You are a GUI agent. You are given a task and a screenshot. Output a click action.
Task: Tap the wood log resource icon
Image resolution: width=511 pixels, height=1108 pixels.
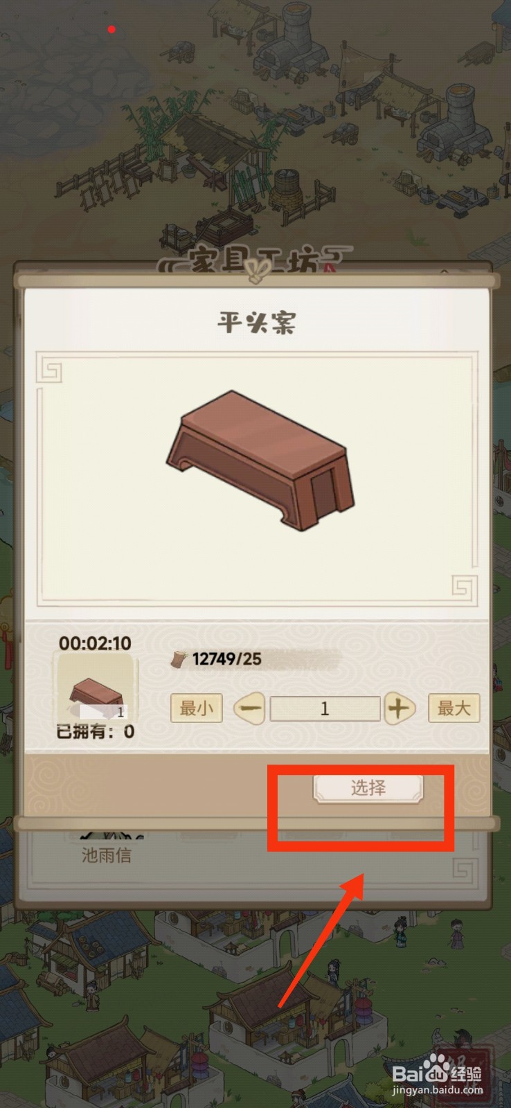tap(179, 659)
